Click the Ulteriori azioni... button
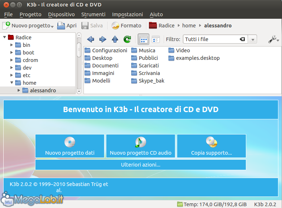This screenshot has height=208, width=282. click(x=141, y=165)
